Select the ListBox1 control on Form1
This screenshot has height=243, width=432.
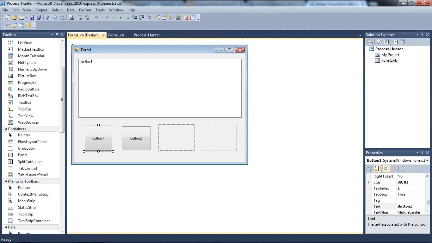[x=160, y=88]
